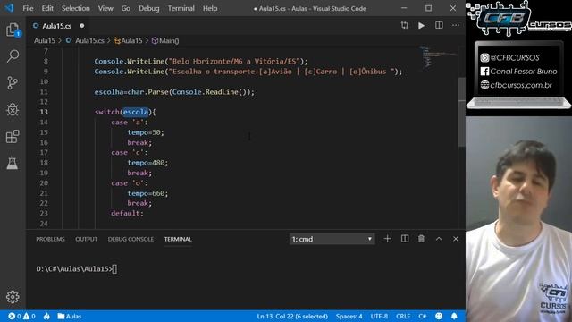Split the terminal panel
Viewport: 572px width, 322px height.
(x=405, y=239)
